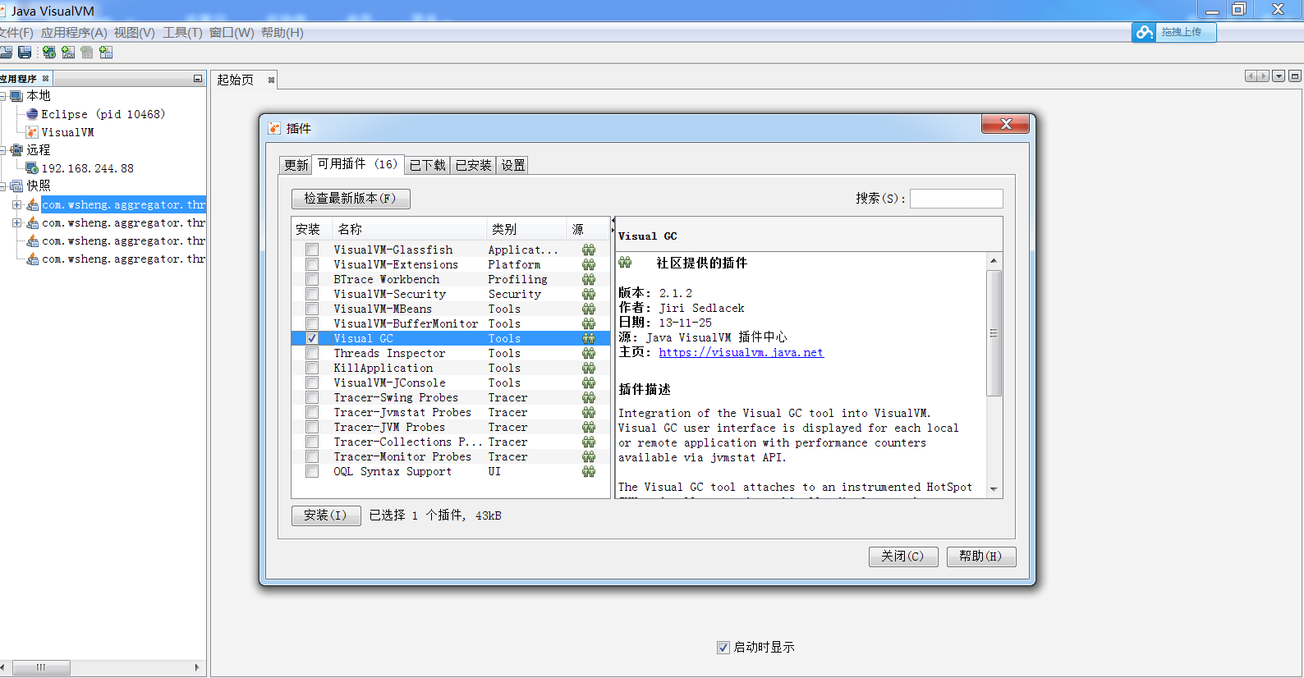Viewport: 1304px width, 678px height.
Task: Sort by the 类别 column header
Action: (x=526, y=229)
